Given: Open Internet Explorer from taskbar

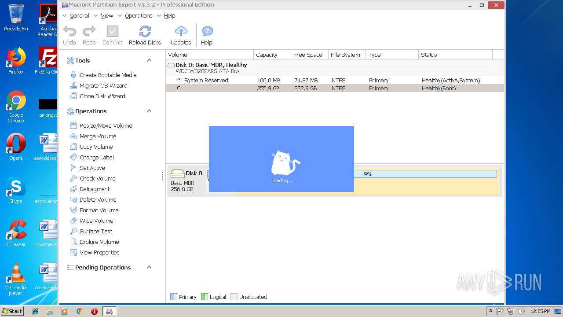Looking at the screenshot, I should pos(35,311).
